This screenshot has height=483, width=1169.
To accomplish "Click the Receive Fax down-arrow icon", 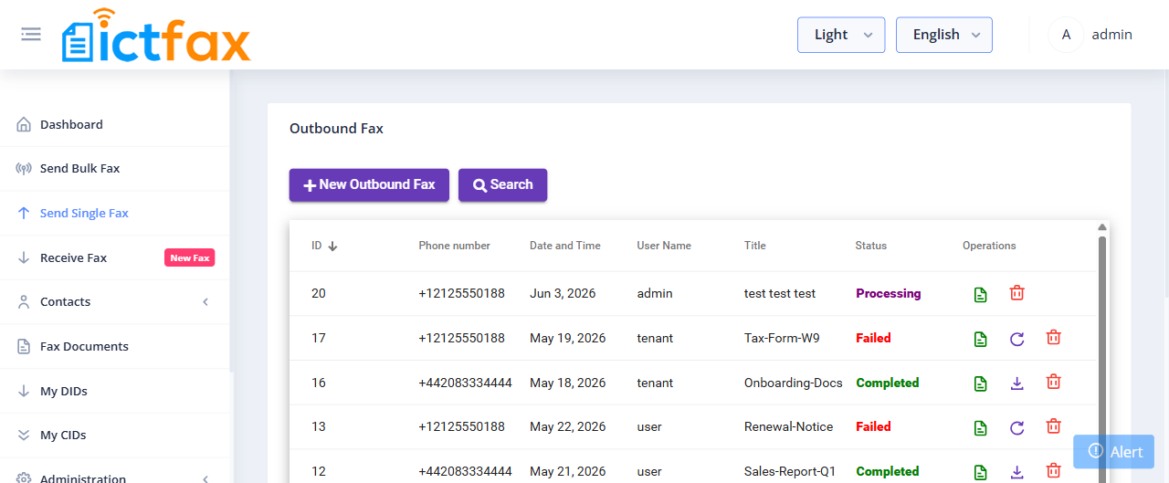I will (24, 257).
